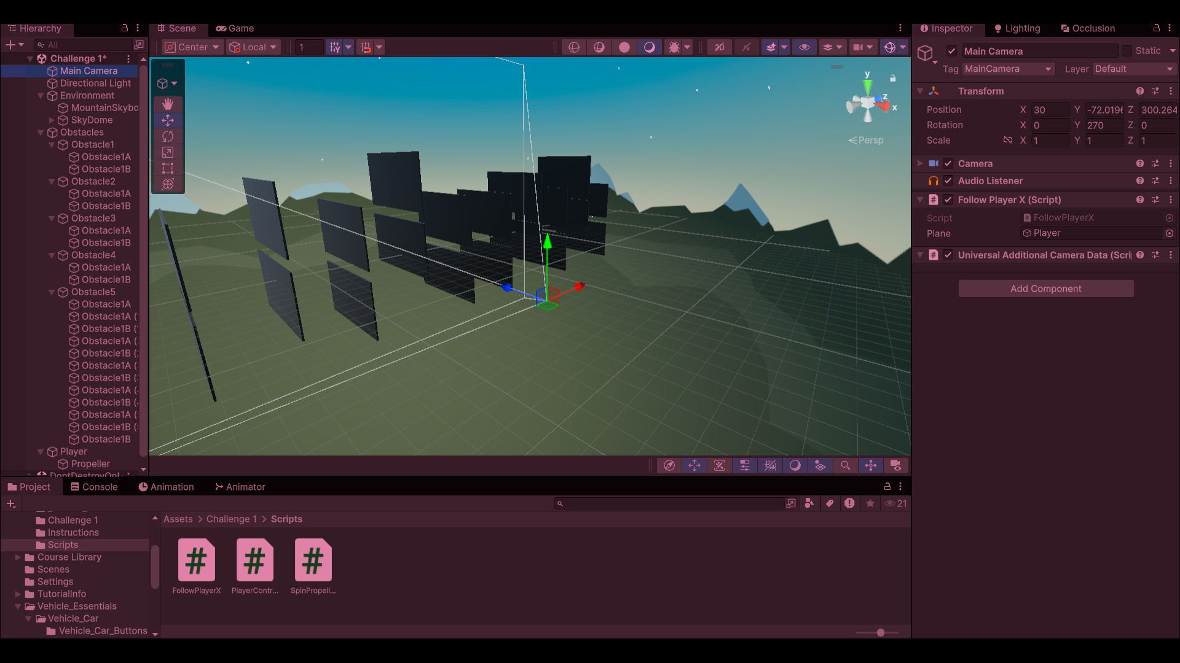Disable the Main Camera active checkbox
This screenshot has width=1180, height=663.
pos(951,51)
